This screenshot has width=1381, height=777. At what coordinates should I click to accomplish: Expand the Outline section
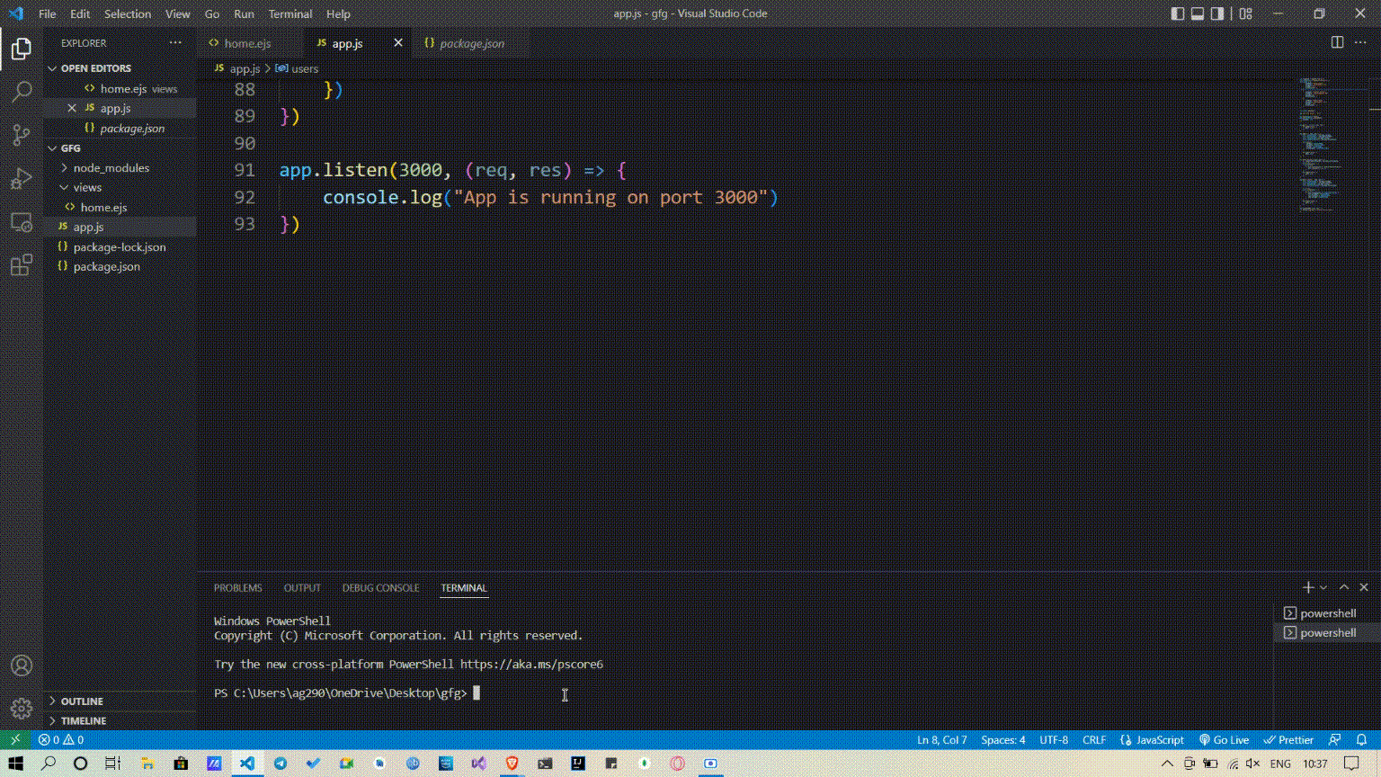coord(120,701)
